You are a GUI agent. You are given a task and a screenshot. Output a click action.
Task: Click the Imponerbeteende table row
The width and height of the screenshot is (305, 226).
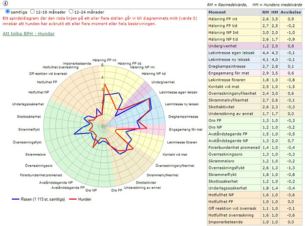[x=255, y=222]
